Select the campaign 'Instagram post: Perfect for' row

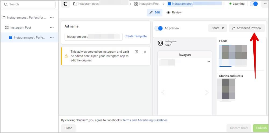[x=29, y=18]
